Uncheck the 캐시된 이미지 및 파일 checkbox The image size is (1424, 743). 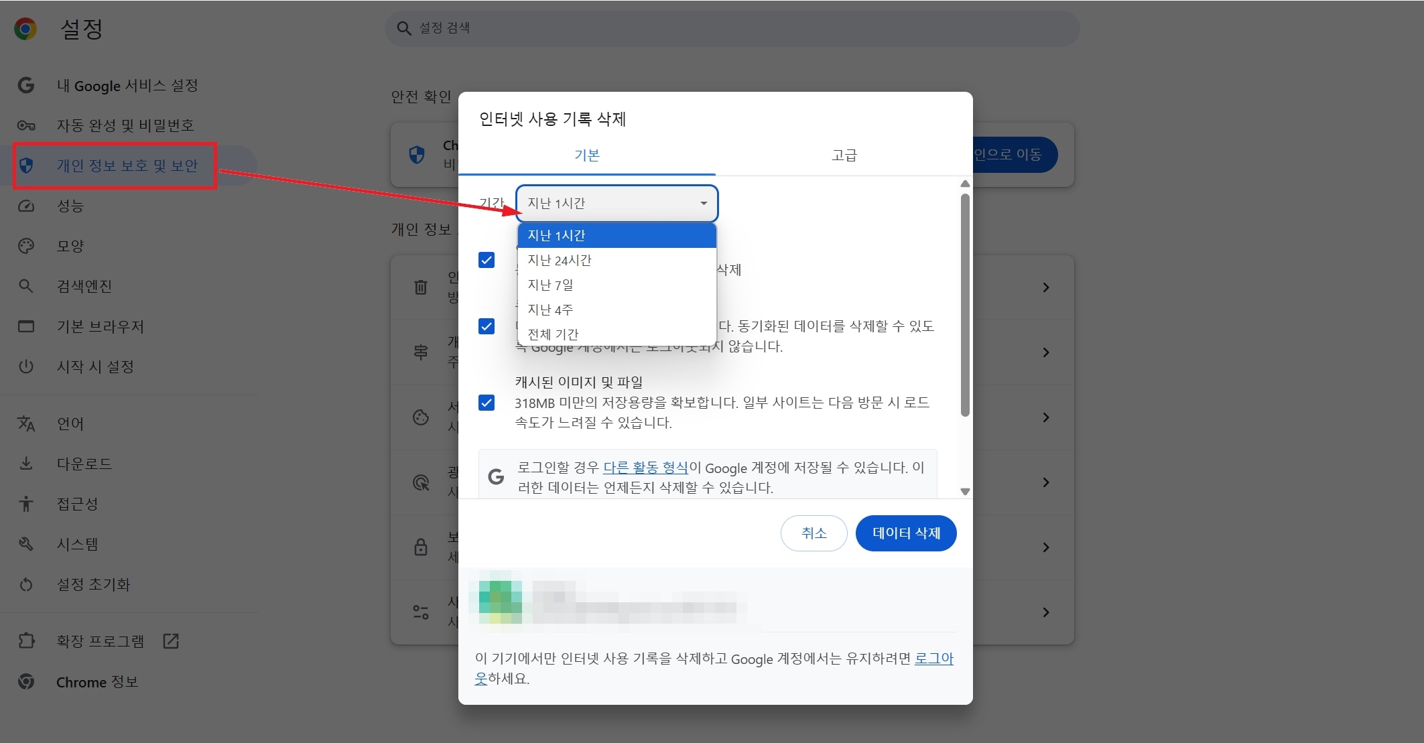[487, 403]
